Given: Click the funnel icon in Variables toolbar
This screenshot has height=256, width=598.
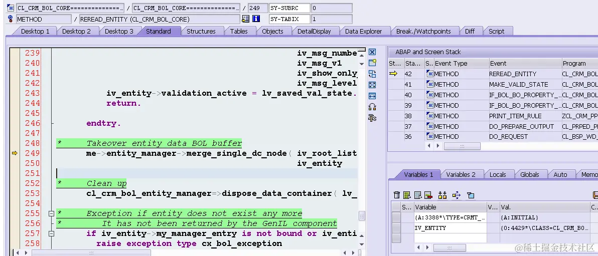Looking at the screenshot, I should (471, 195).
